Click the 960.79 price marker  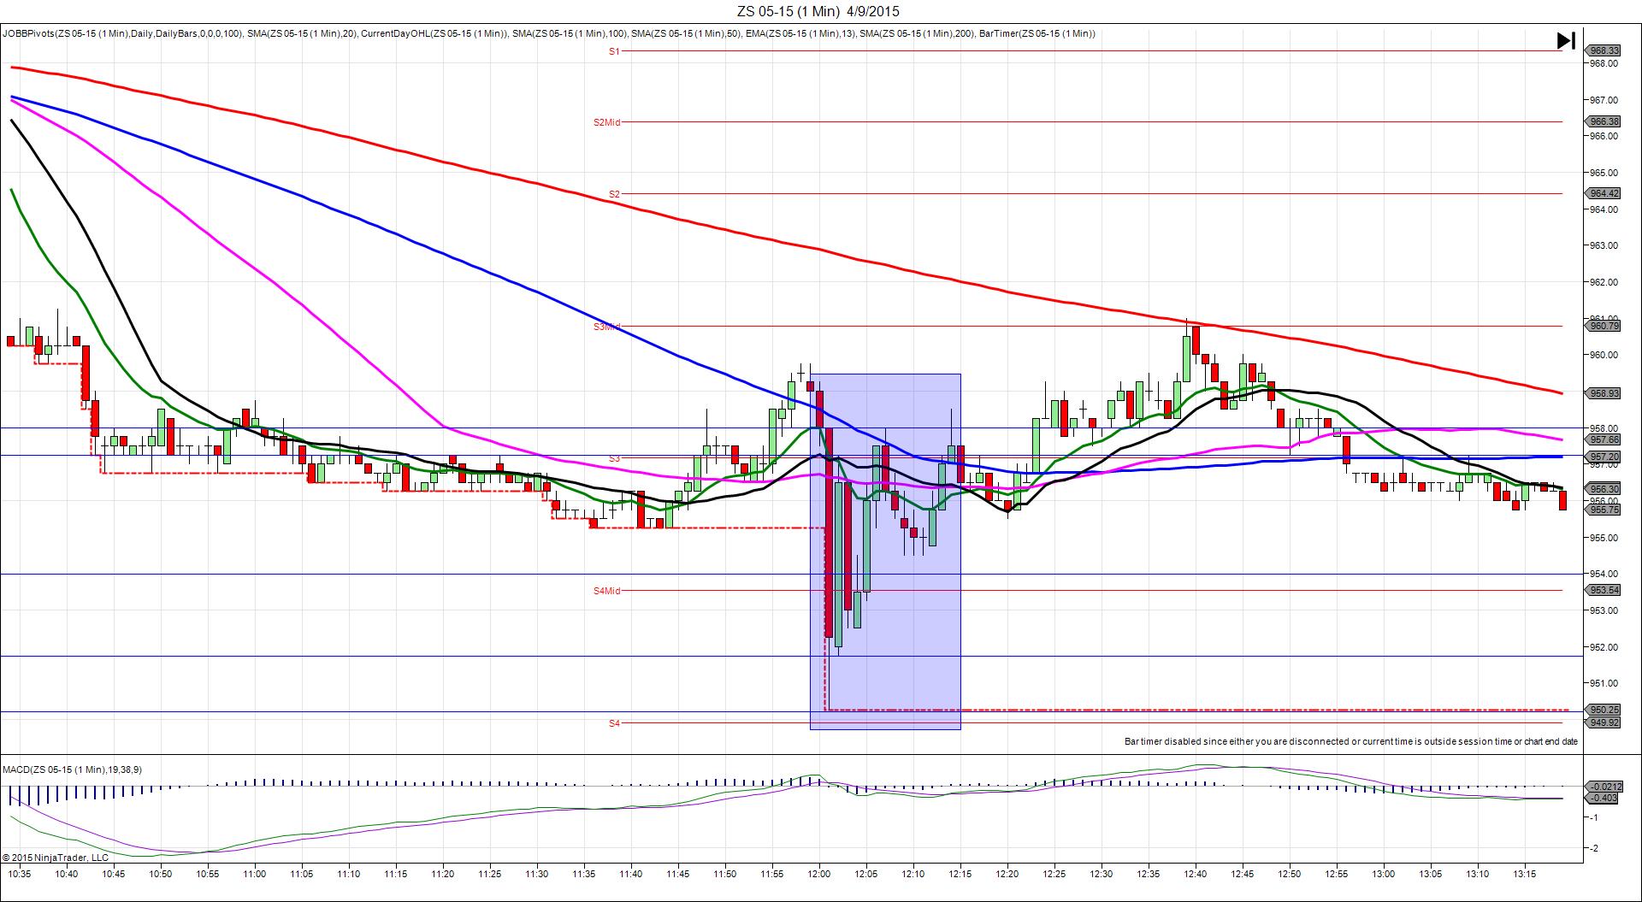click(1604, 326)
